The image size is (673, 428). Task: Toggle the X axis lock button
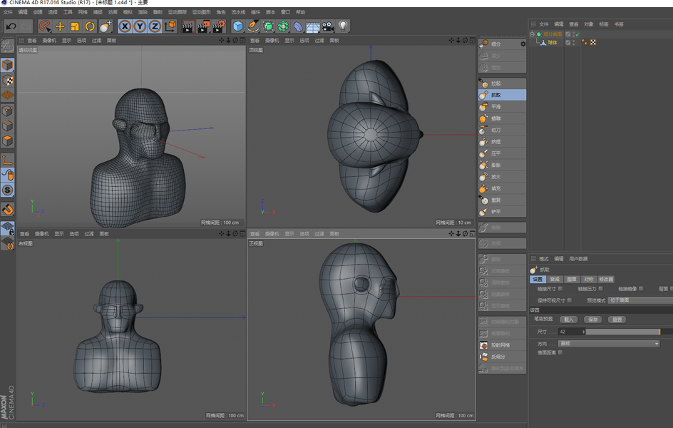coord(125,26)
